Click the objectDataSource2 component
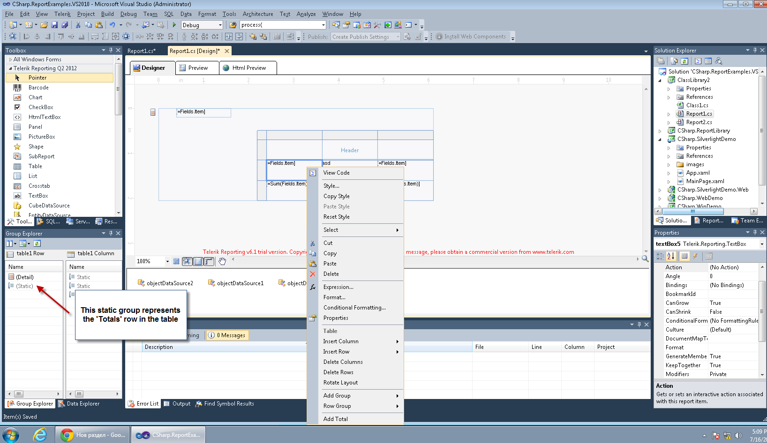The width and height of the screenshot is (767, 443). 165,283
